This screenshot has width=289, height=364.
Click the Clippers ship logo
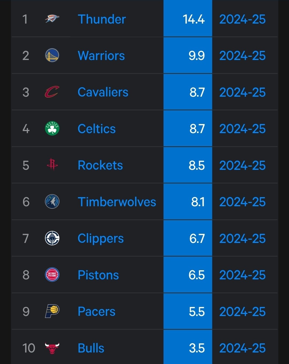(x=52, y=238)
